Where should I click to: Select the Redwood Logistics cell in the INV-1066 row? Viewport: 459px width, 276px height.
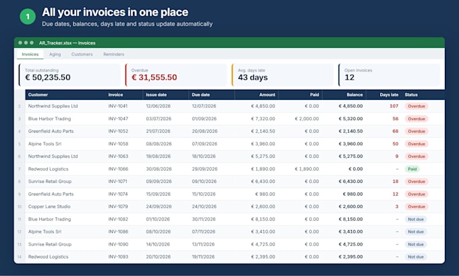(49, 169)
